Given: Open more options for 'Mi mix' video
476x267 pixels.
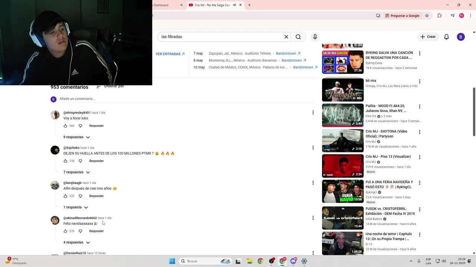Looking at the screenshot, I should click(419, 81).
